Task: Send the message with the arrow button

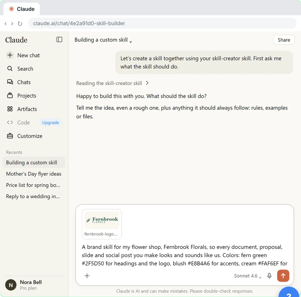Action: [x=283, y=276]
